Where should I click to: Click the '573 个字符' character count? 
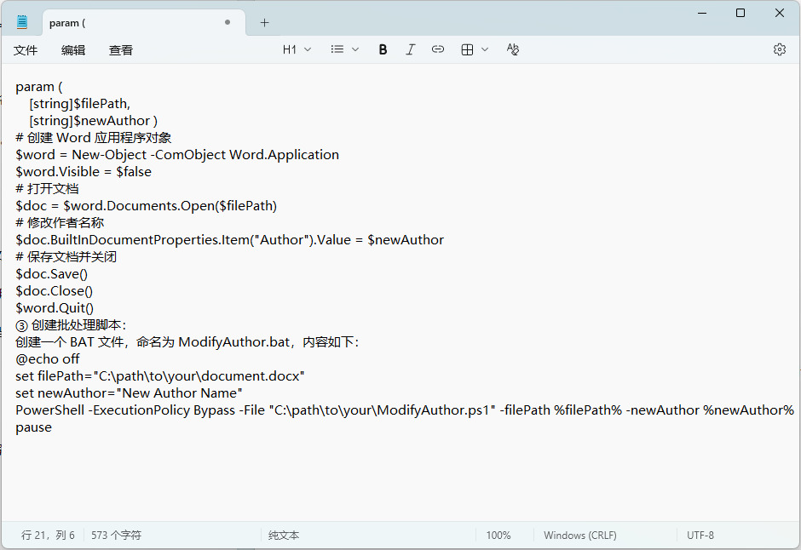(116, 536)
